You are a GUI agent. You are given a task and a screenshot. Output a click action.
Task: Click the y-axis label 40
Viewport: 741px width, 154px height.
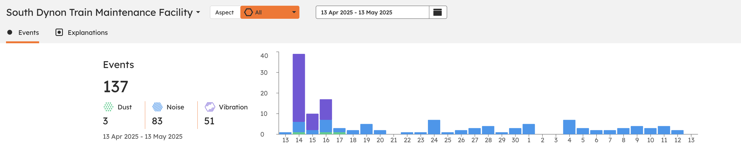(x=264, y=56)
